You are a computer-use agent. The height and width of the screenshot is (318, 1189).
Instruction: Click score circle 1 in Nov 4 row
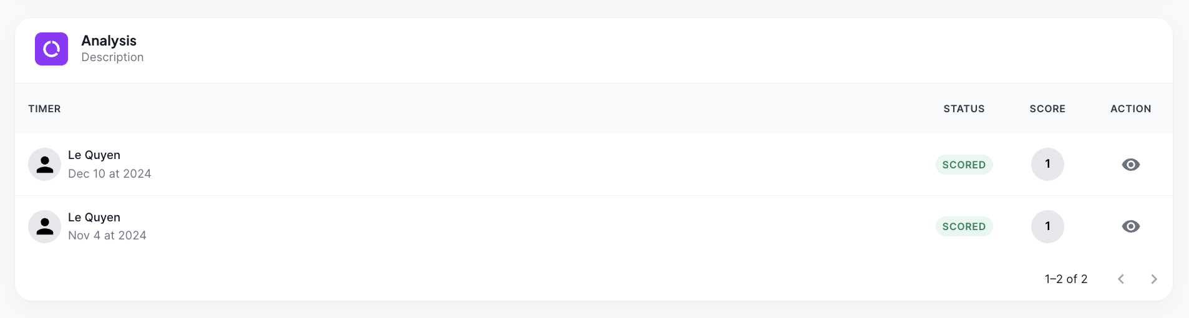(x=1047, y=226)
